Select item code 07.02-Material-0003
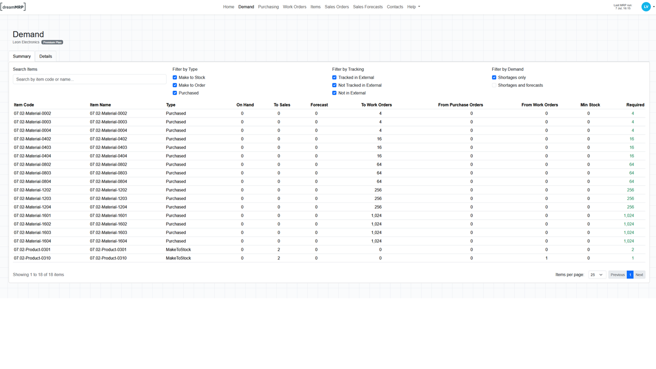This screenshot has width=656, height=369. (32, 122)
